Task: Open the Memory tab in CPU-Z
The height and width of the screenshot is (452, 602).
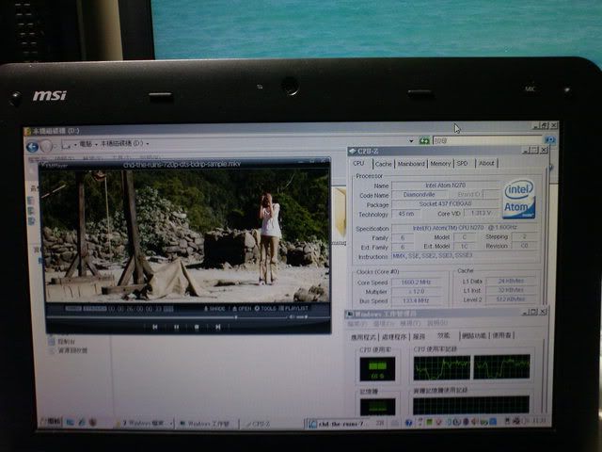Action: (x=440, y=163)
